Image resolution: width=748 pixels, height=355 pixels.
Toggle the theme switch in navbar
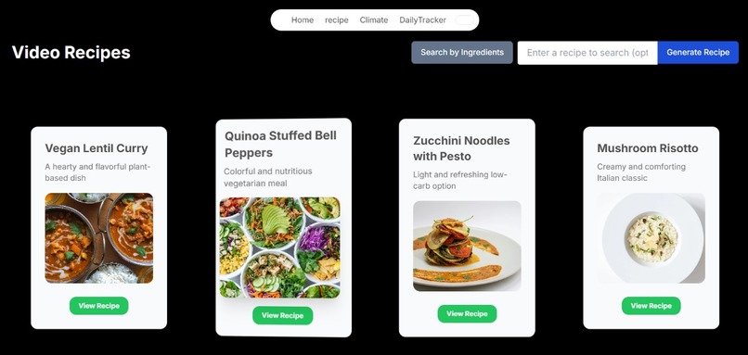pyautogui.click(x=465, y=20)
